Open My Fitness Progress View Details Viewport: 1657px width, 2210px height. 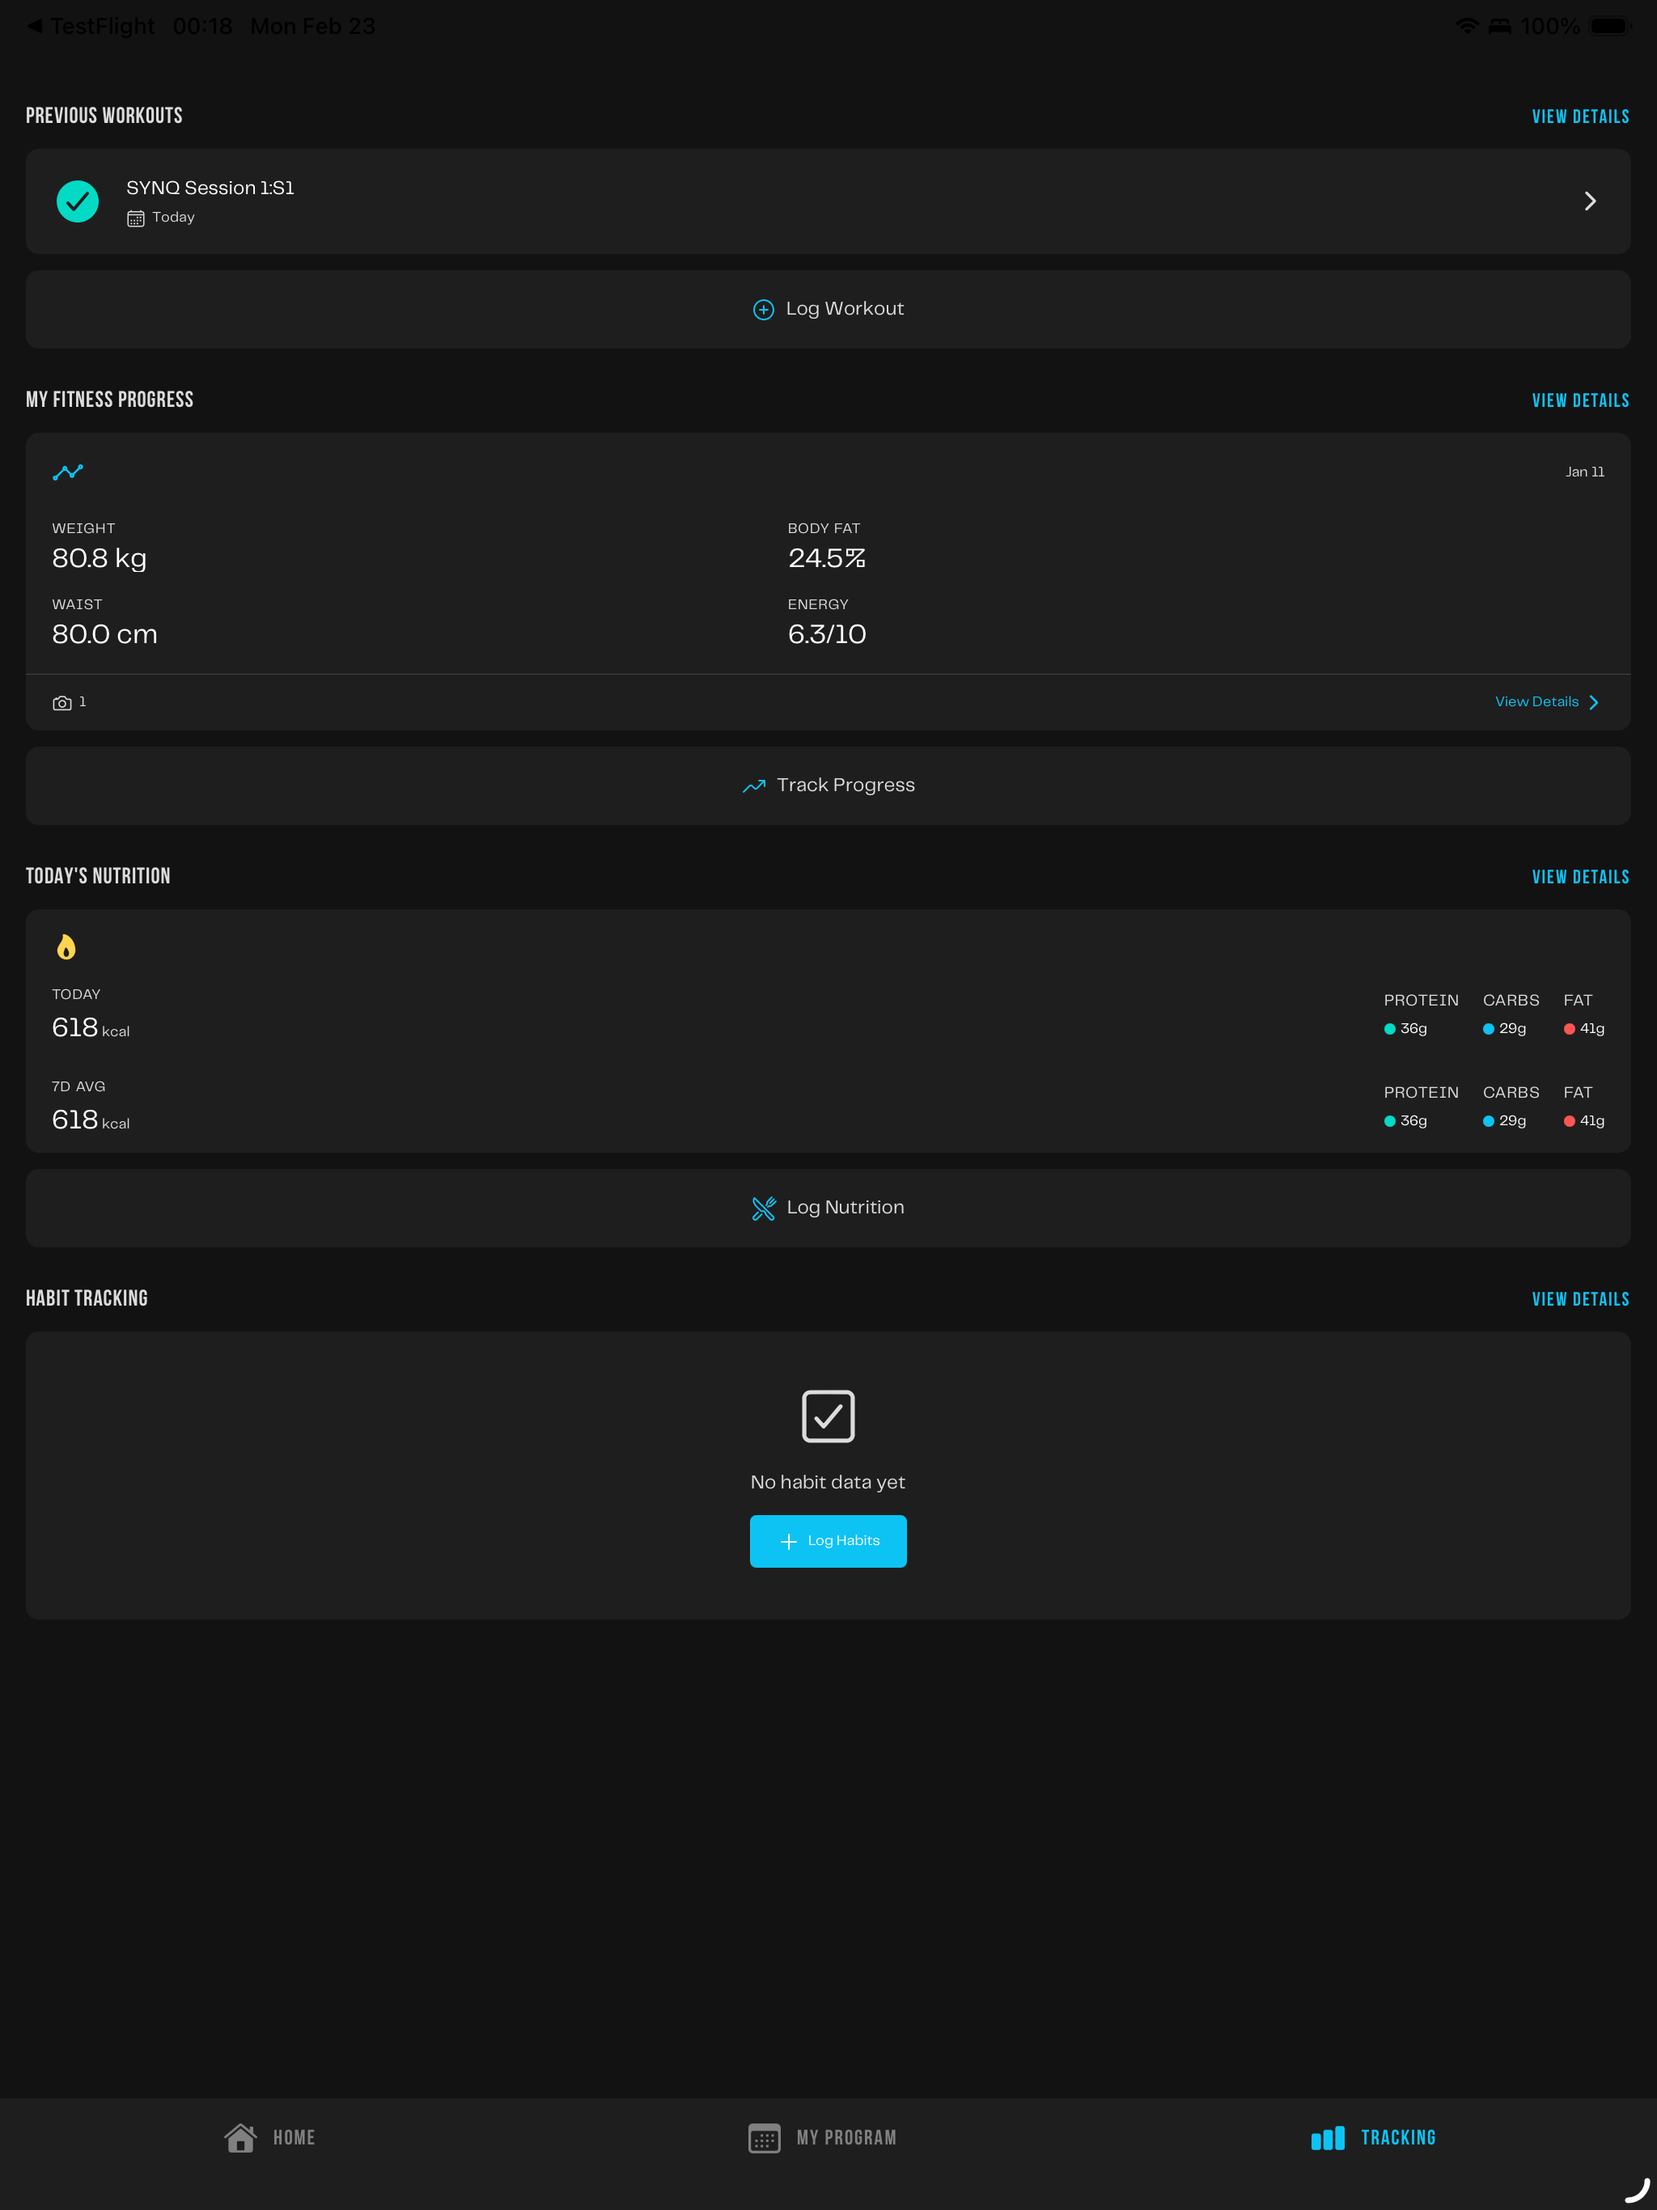[1580, 400]
